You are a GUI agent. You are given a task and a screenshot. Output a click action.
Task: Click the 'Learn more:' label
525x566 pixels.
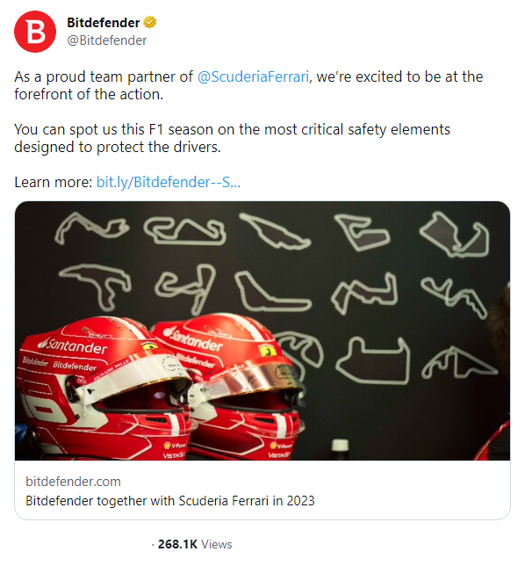[x=54, y=182]
